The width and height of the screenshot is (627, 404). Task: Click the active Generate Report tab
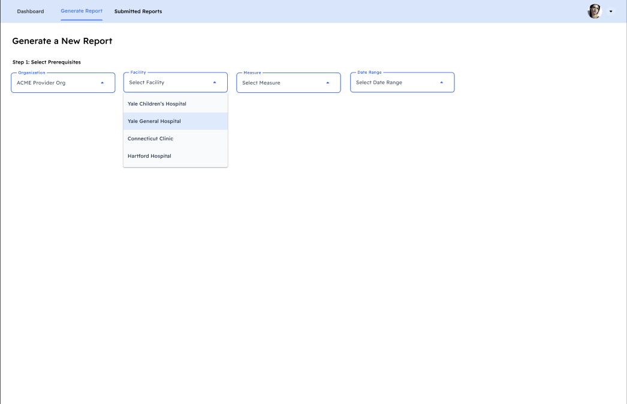pos(82,11)
